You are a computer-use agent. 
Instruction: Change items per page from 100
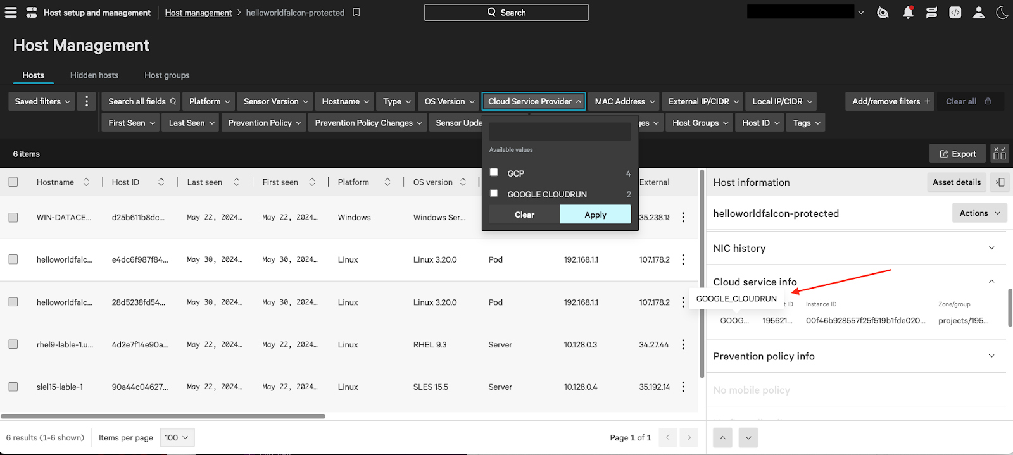[x=177, y=437]
